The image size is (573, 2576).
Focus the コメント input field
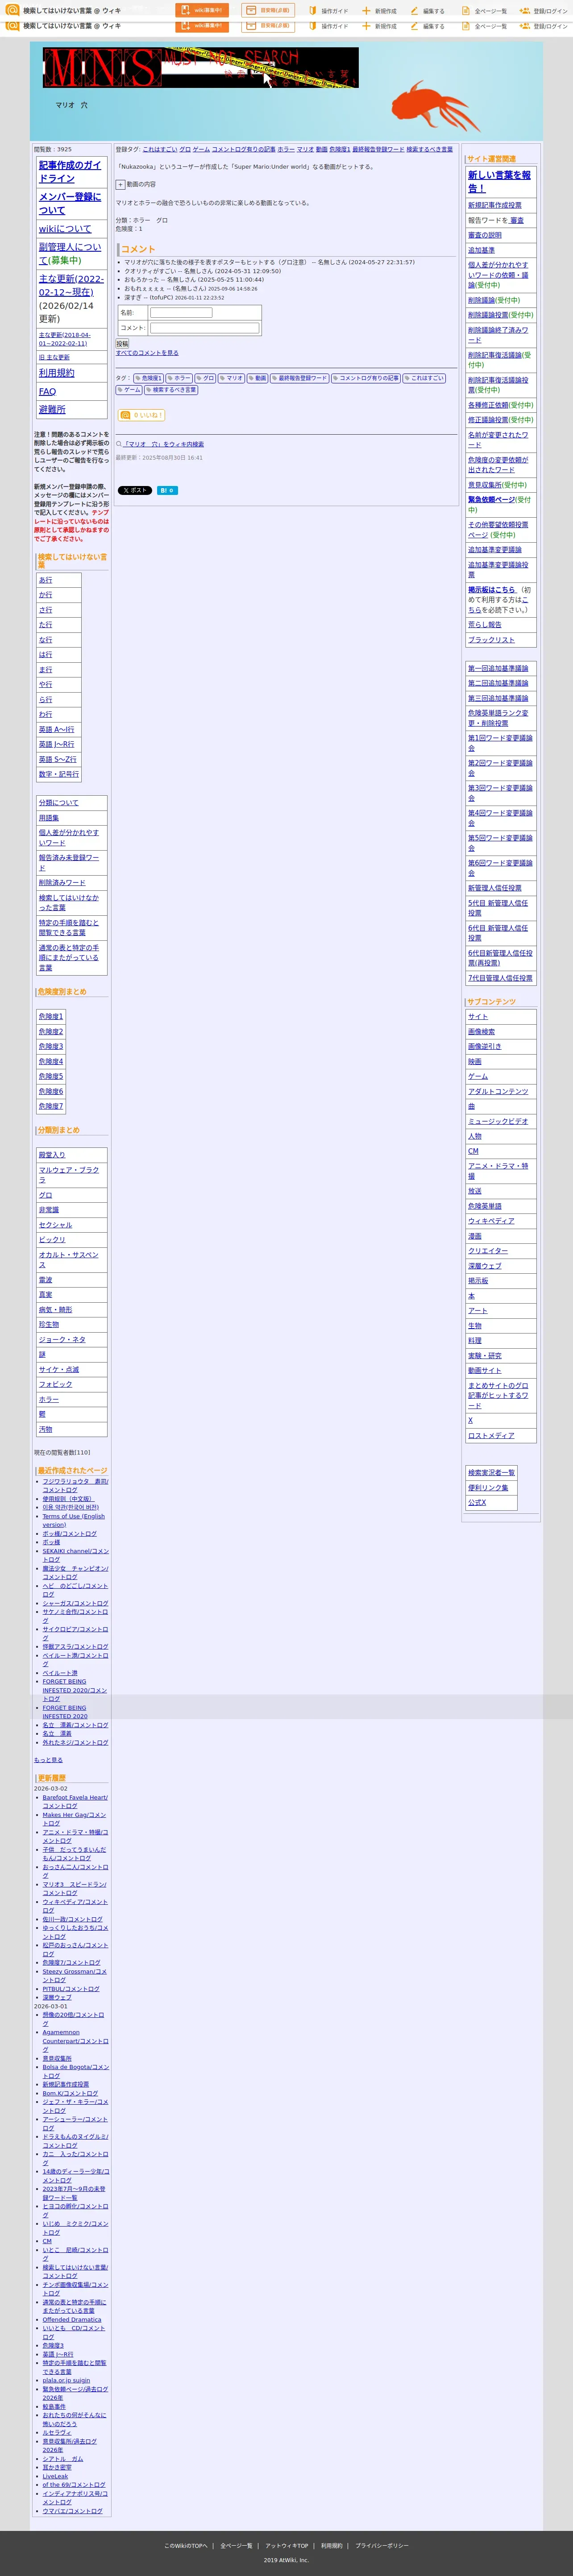tap(204, 328)
